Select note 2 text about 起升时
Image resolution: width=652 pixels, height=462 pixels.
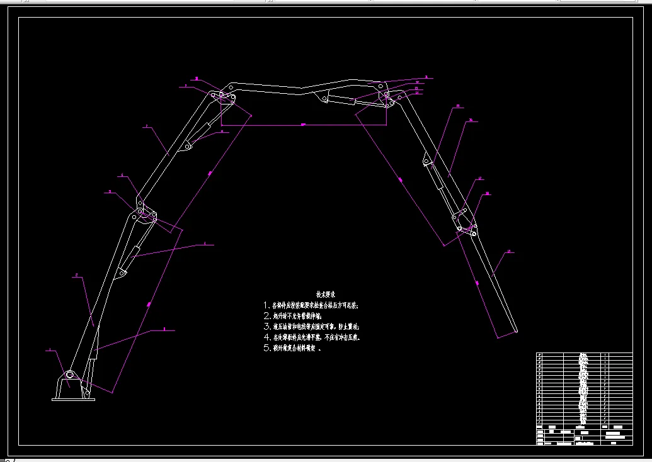pyautogui.click(x=292, y=316)
